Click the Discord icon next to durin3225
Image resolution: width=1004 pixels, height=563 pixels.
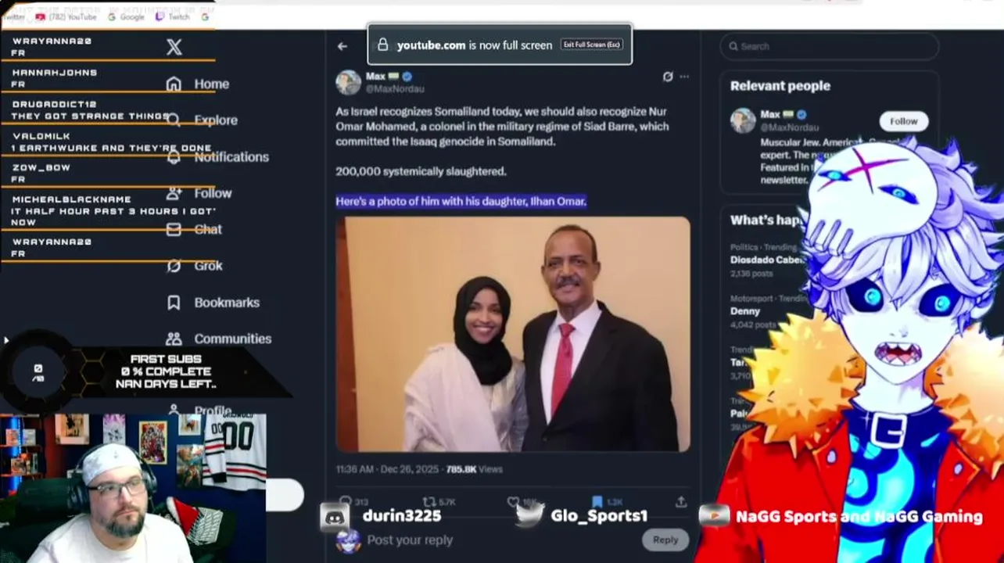335,516
